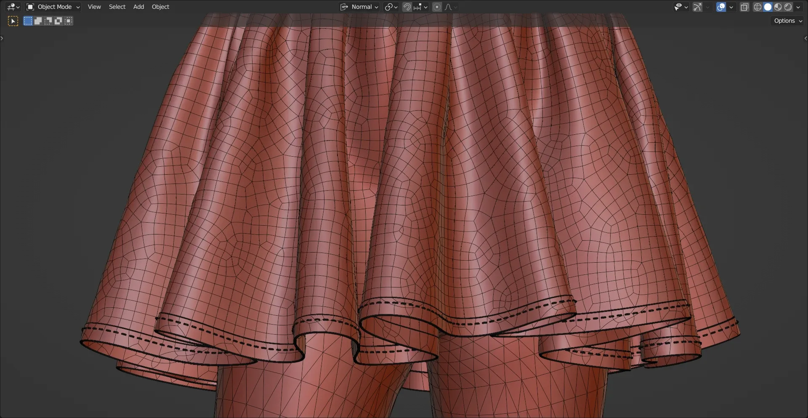The width and height of the screenshot is (808, 418).
Task: Choose Extend selection mode icon
Action: pos(38,21)
